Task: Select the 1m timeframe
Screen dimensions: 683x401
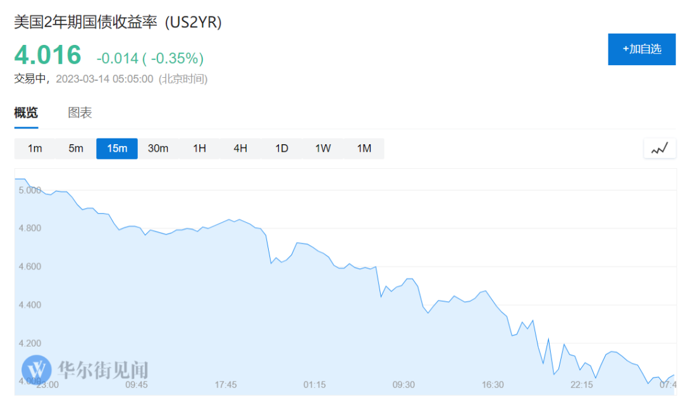Action: 35,149
